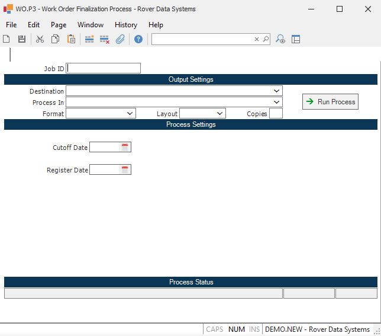Click the Insert row toolbar icon
Image resolution: width=381 pixels, height=336 pixels.
pos(89,39)
